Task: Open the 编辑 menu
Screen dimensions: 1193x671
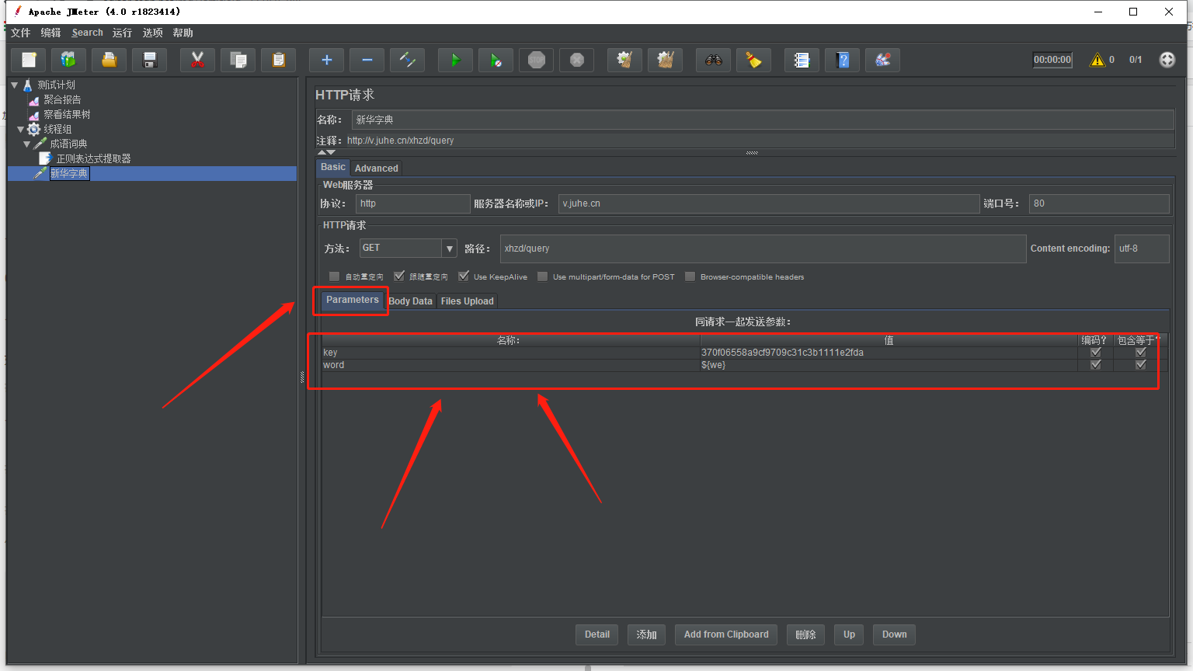Action: click(50, 33)
